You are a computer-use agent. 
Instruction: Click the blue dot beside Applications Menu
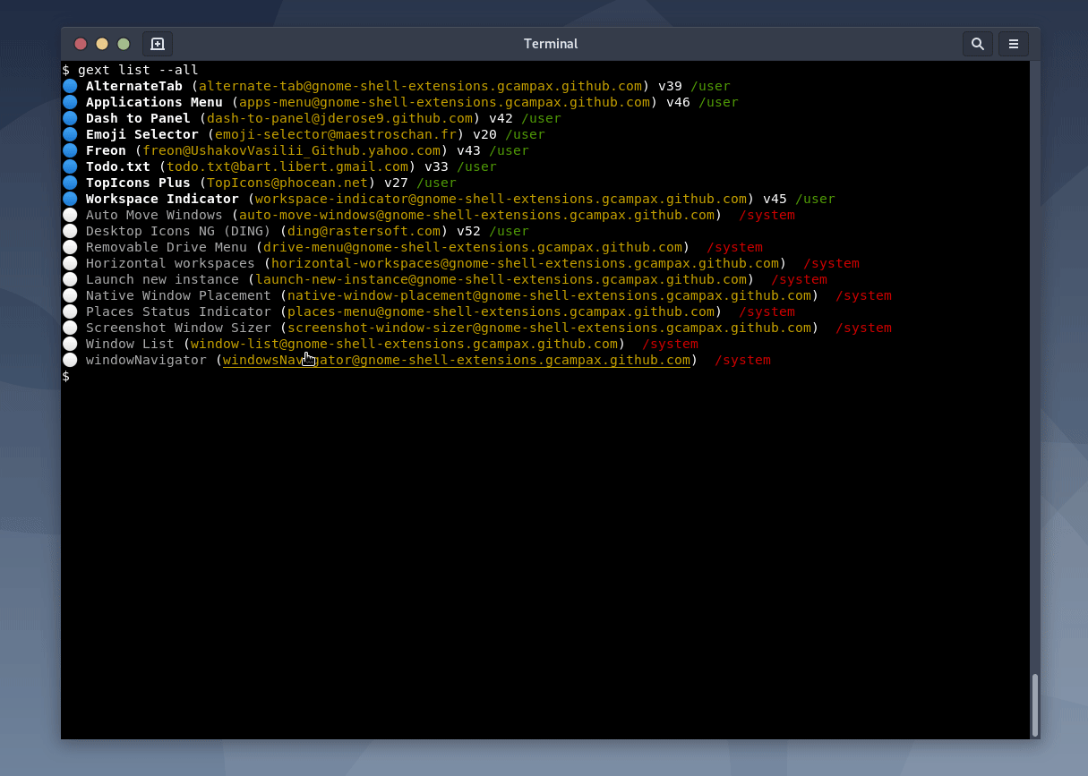click(70, 102)
